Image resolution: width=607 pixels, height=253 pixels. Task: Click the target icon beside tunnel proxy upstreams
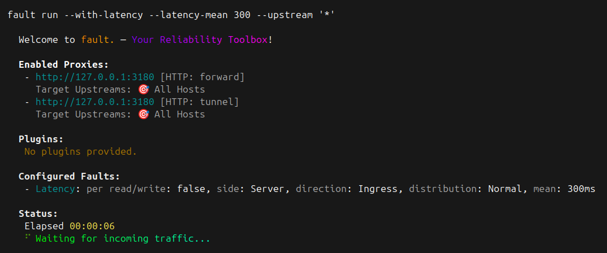click(143, 114)
